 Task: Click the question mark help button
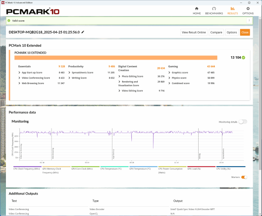coord(249,21)
